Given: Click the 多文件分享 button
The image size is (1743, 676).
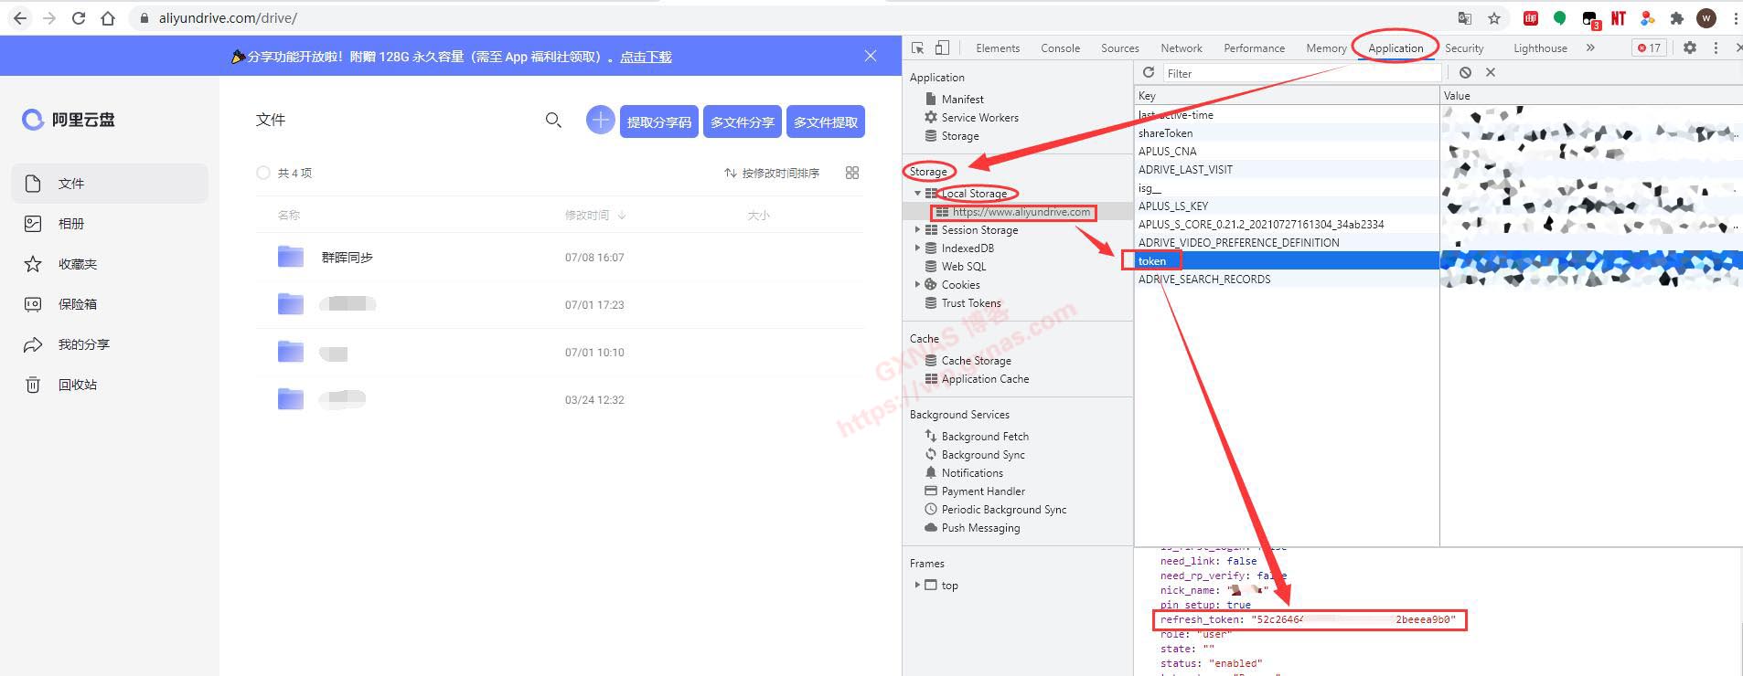Looking at the screenshot, I should click(x=743, y=121).
